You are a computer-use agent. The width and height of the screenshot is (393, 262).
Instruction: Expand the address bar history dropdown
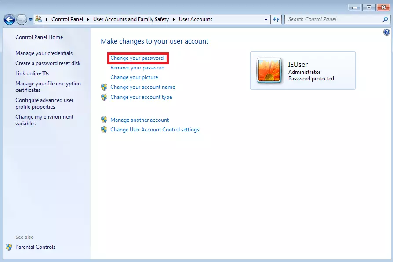click(x=266, y=20)
